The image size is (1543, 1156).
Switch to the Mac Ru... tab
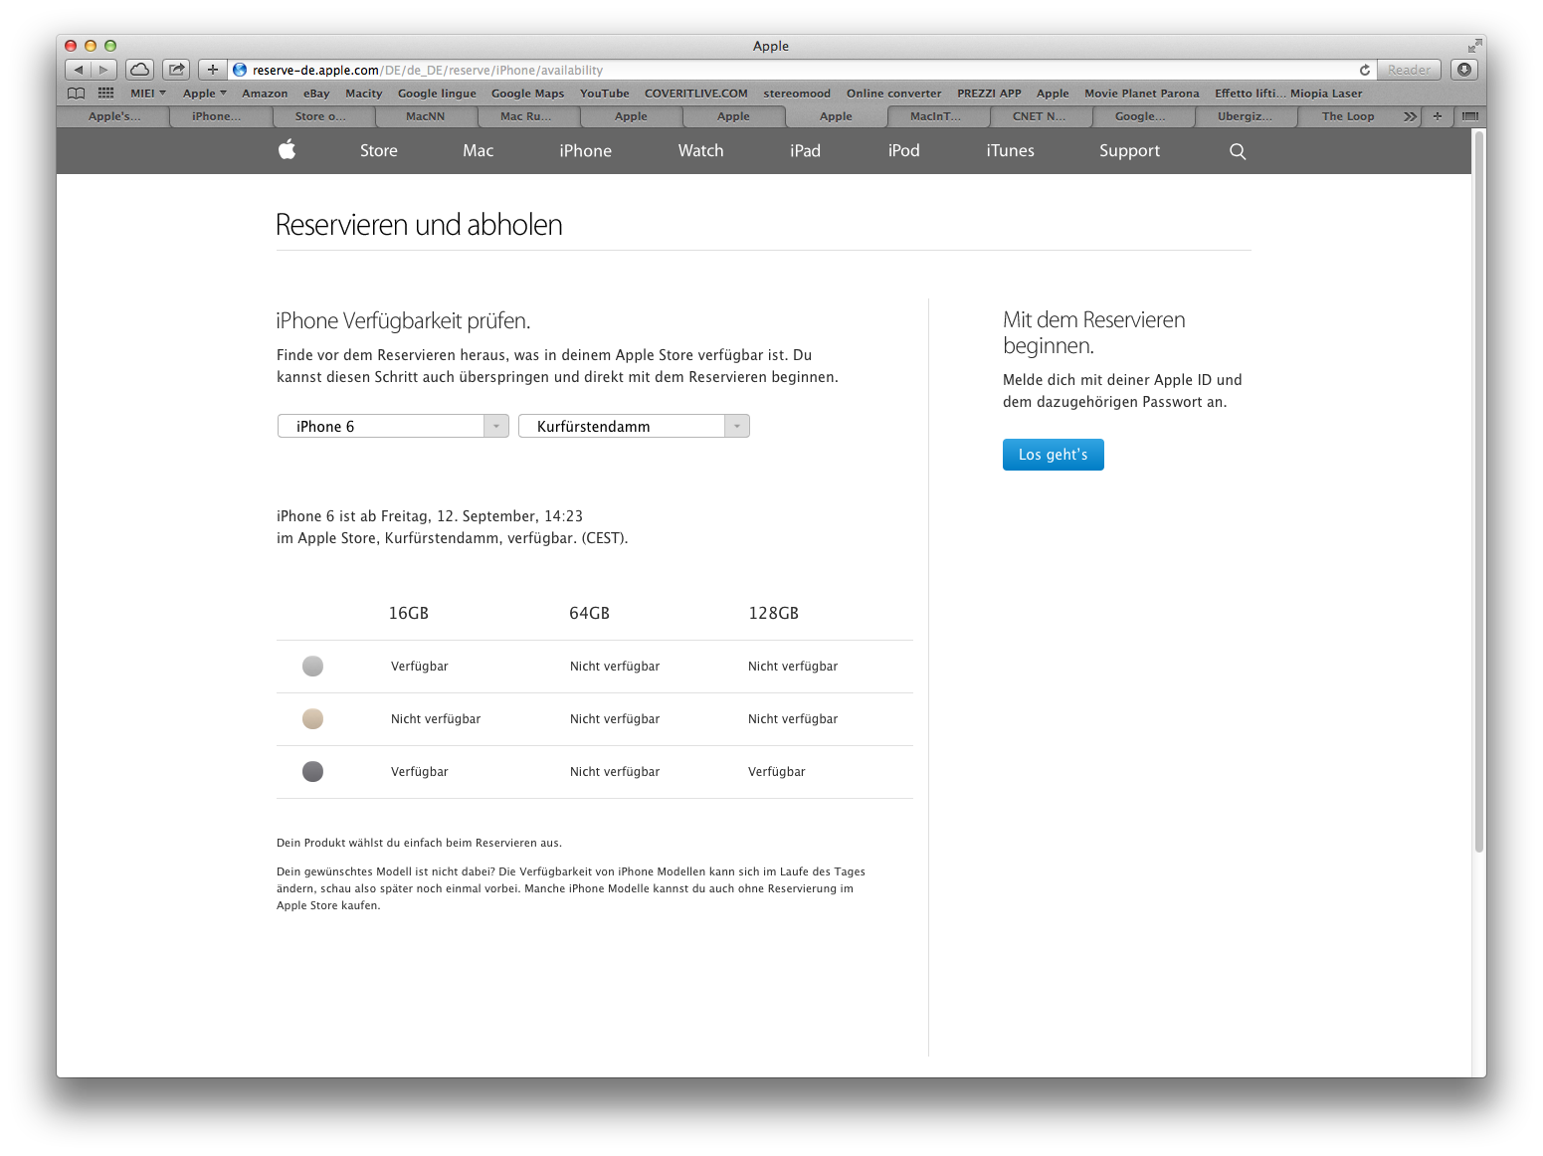(x=526, y=116)
